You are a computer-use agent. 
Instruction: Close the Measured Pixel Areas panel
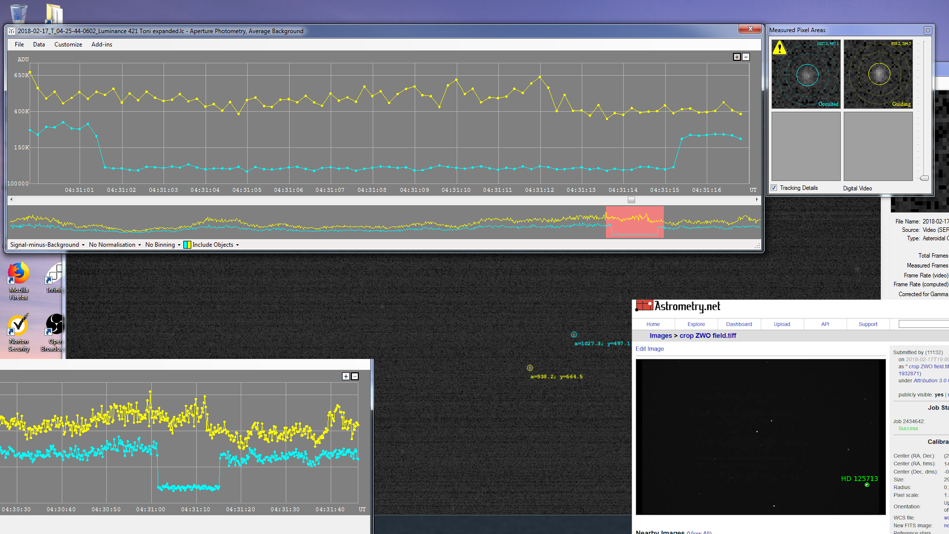coord(928,30)
